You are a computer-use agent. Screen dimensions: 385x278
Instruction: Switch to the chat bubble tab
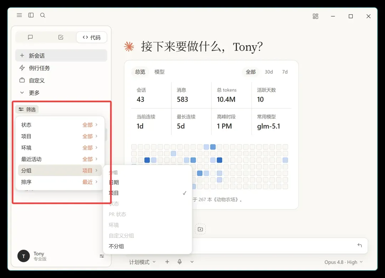[30, 37]
